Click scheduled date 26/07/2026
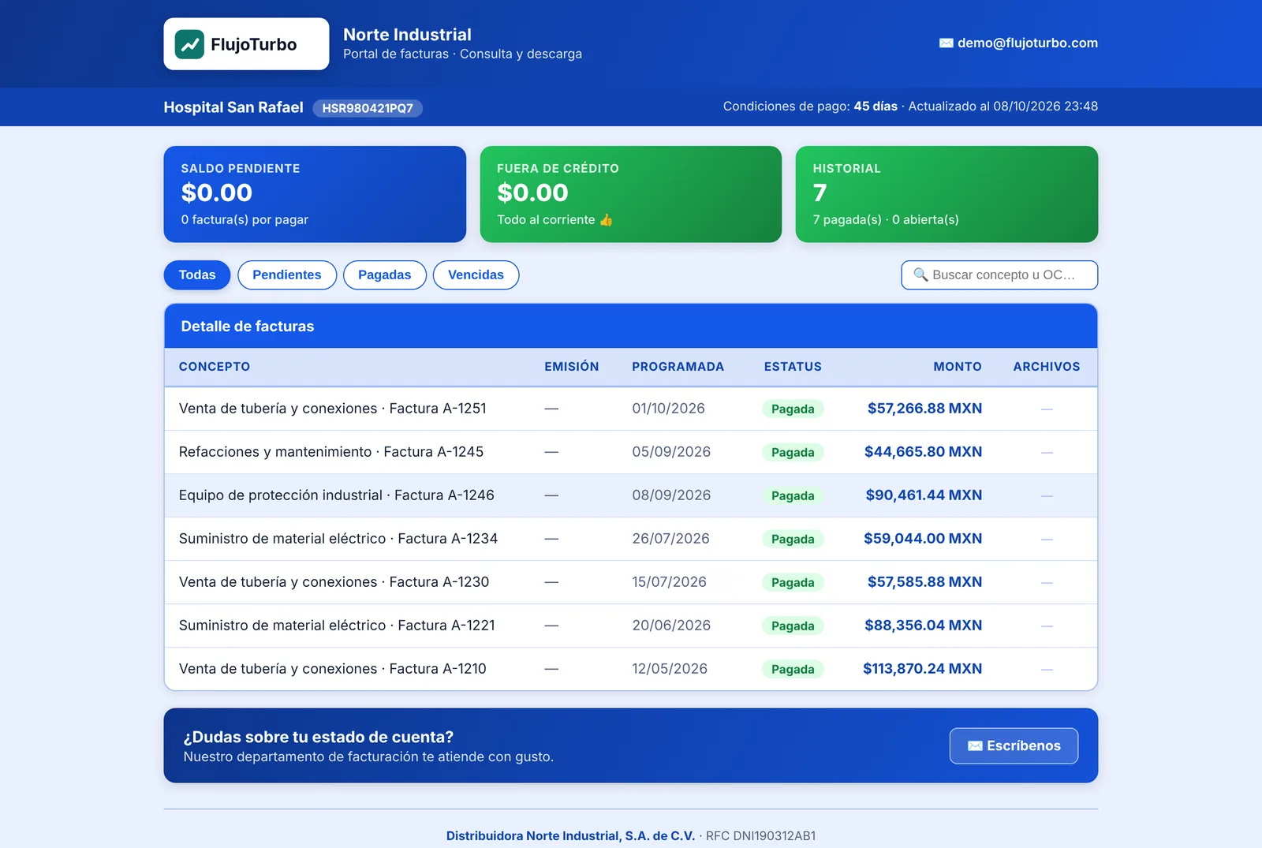Image resolution: width=1262 pixels, height=848 pixels. pos(670,539)
